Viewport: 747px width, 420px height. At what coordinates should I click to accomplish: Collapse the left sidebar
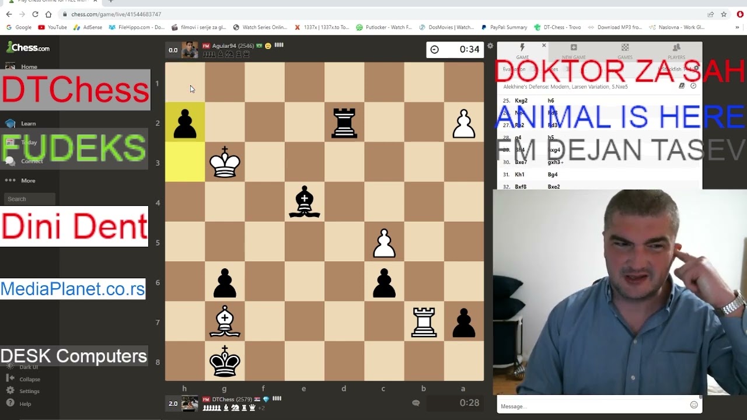pyautogui.click(x=23, y=379)
